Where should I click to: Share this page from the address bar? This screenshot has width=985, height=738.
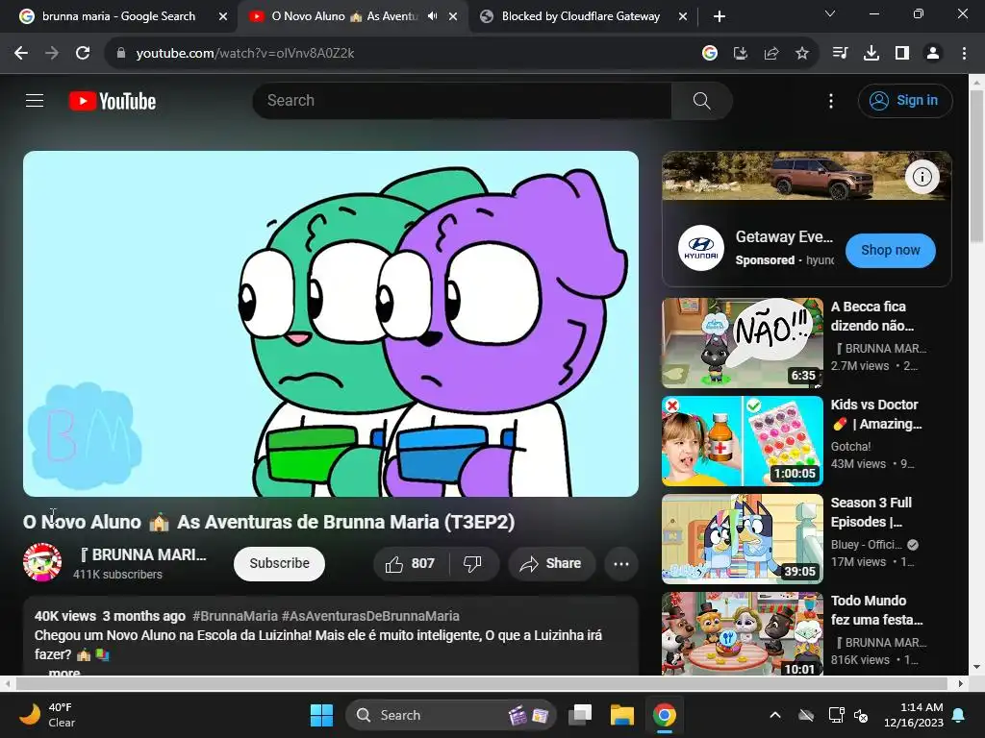(x=771, y=54)
